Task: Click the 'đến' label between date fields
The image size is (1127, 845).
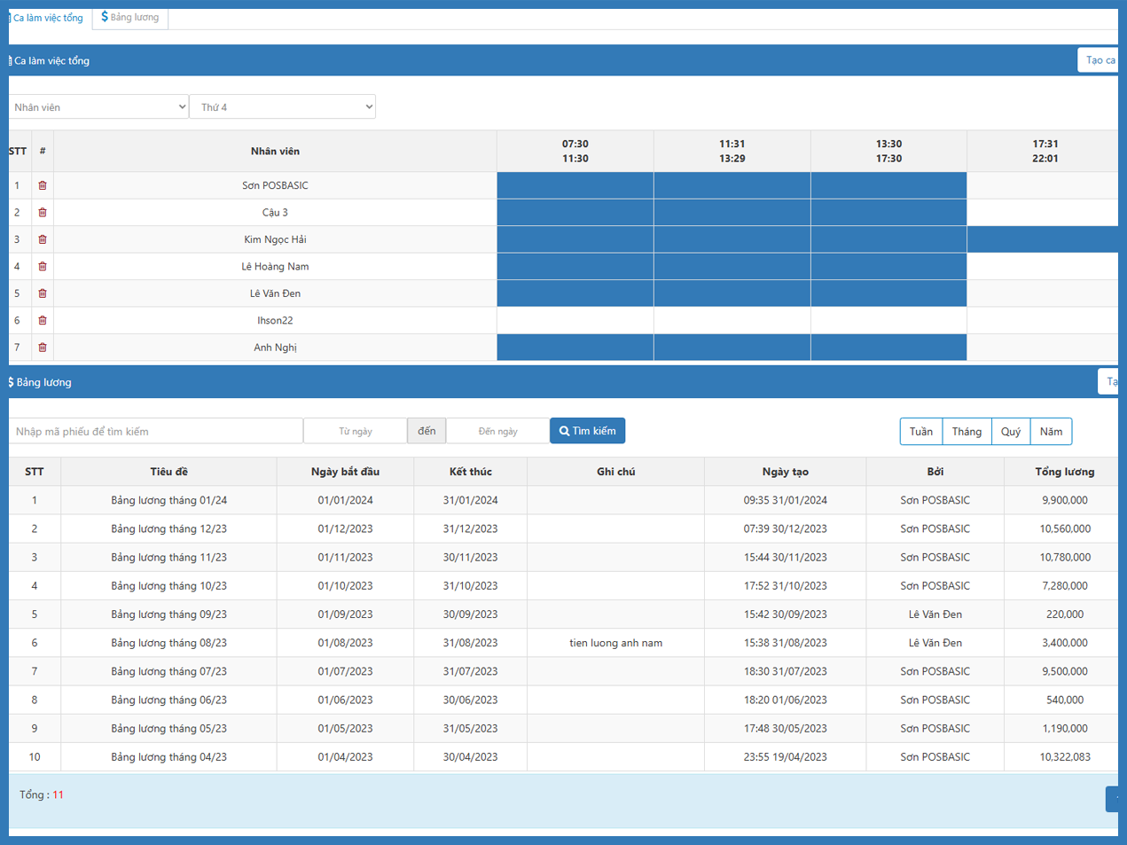Action: tap(427, 431)
